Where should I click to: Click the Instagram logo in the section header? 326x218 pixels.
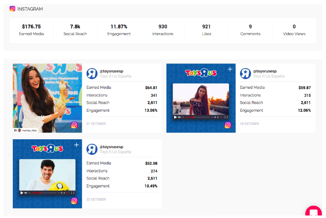click(x=12, y=8)
